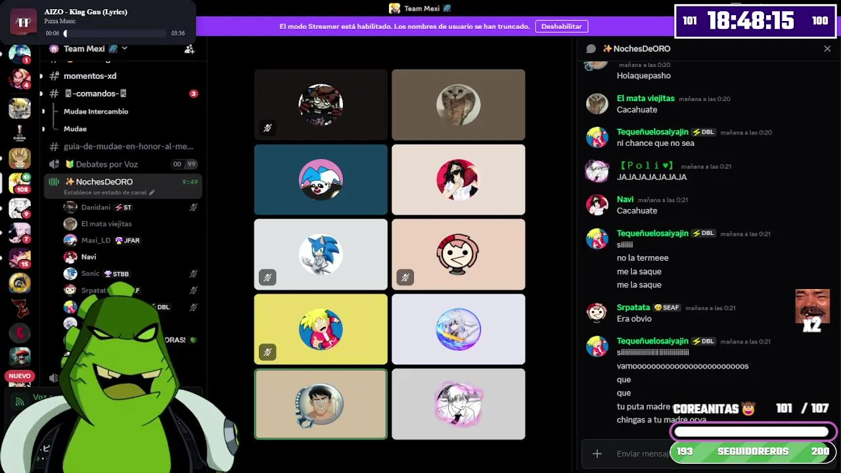Click the invite people icon beside Team Mexi
This screenshot has width=841, height=473.
coord(189,49)
